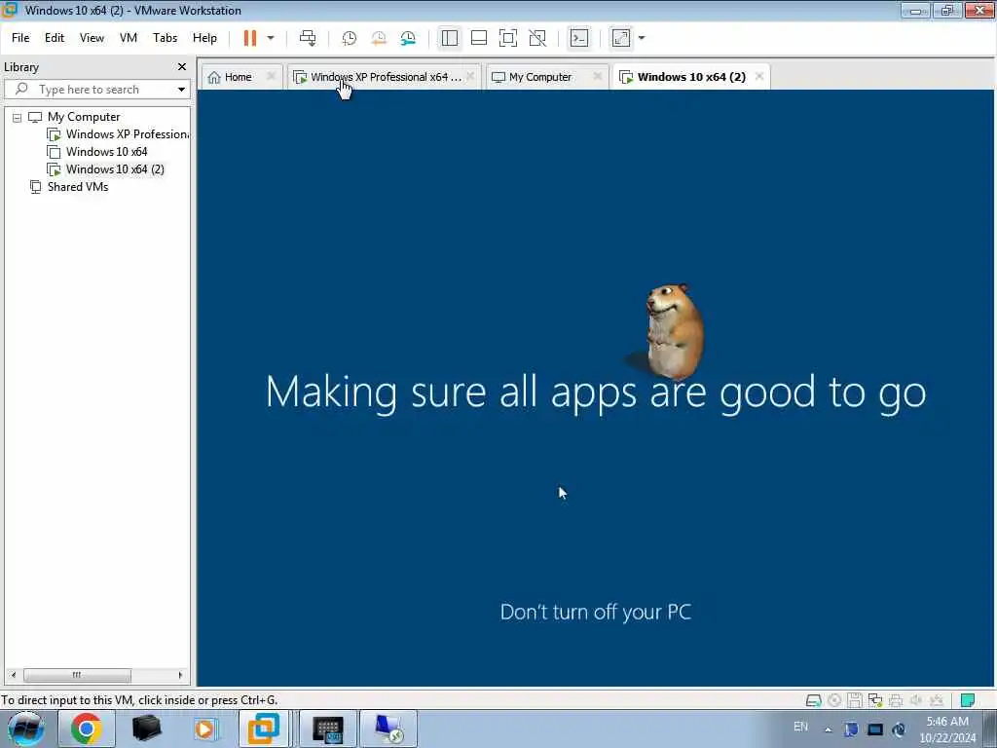
Task: Open the Windows Start button
Action: pos(26,729)
